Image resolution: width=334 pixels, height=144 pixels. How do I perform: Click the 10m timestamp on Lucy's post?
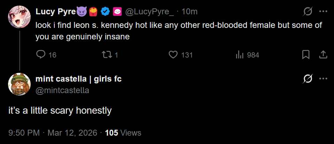click(189, 12)
